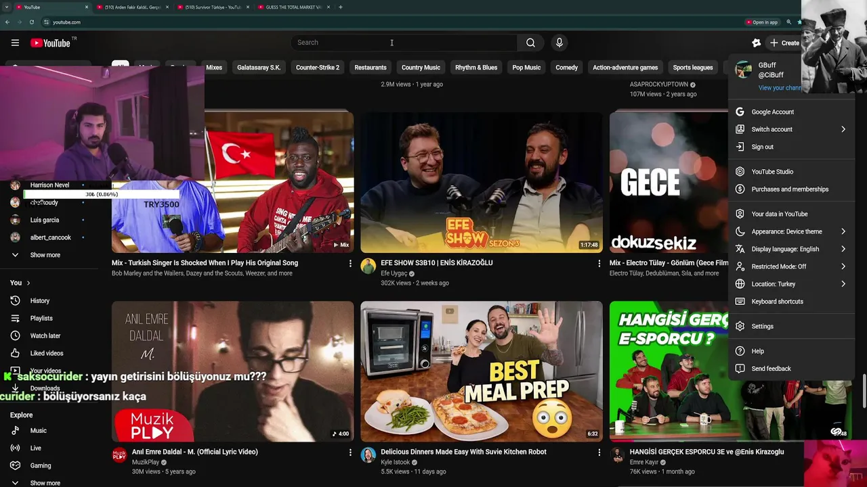Viewport: 867px width, 487px height.
Task: Close the Arden Fakir Kaldi tab
Action: tap(167, 7)
